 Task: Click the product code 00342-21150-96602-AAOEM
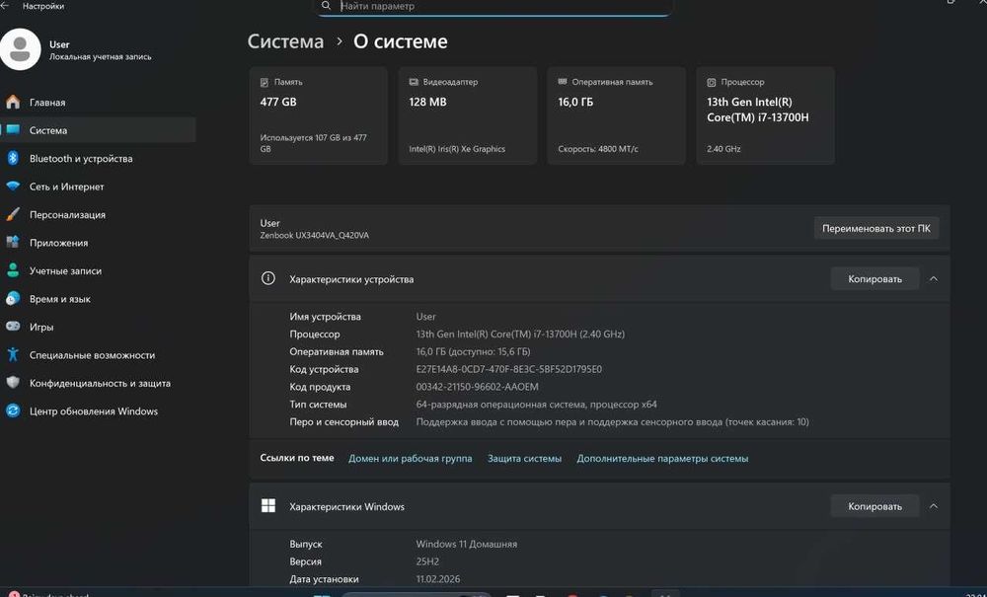[477, 387]
